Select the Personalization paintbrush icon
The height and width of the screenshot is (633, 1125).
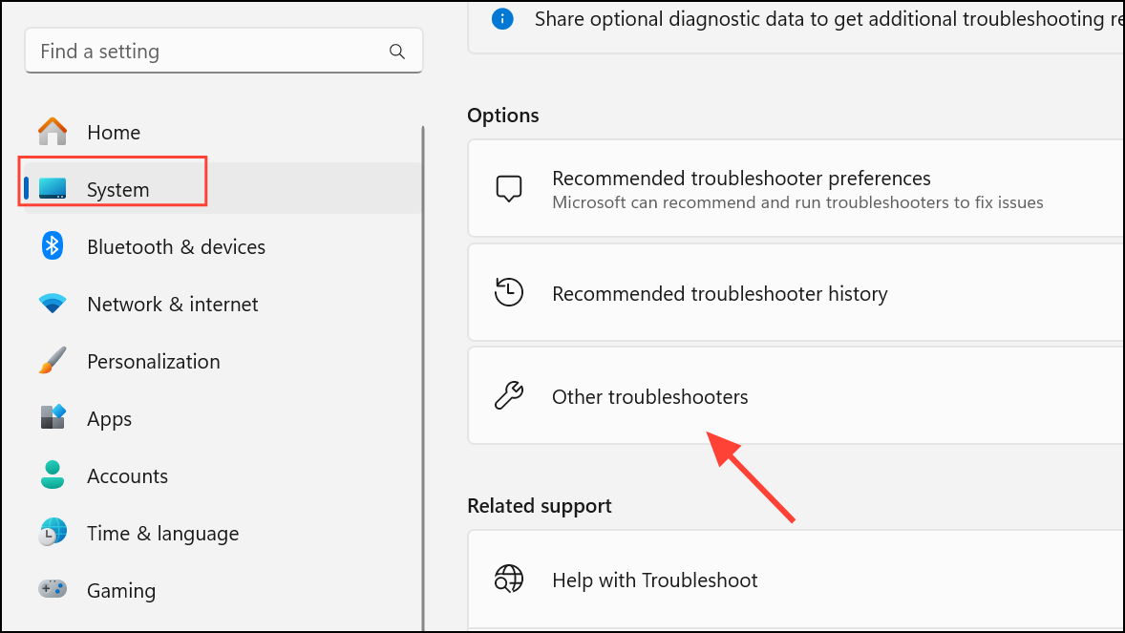(x=53, y=361)
